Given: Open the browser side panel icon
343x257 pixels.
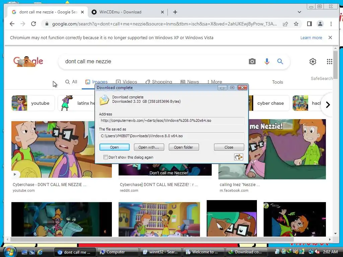Looking at the screenshot, I should (309, 24).
